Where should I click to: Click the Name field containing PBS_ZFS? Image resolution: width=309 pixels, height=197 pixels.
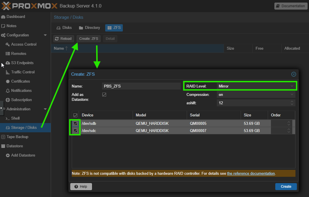(141, 86)
